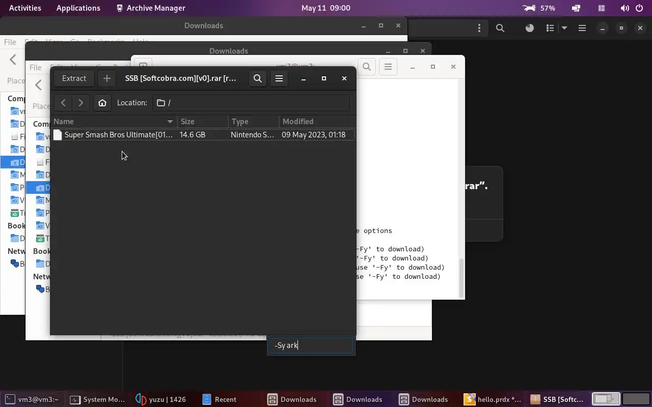Open search in the Archive Manager header
This screenshot has height=407, width=652.
[258, 78]
